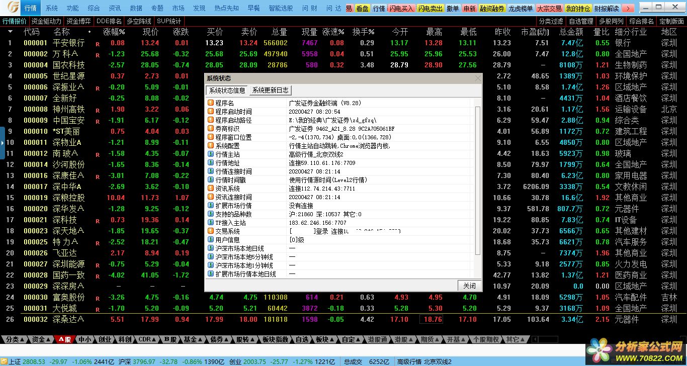Image resolution: width=687 pixels, height=366 pixels.
Task: Click the 扩展市场行情 row blue icon
Action: 211,206
